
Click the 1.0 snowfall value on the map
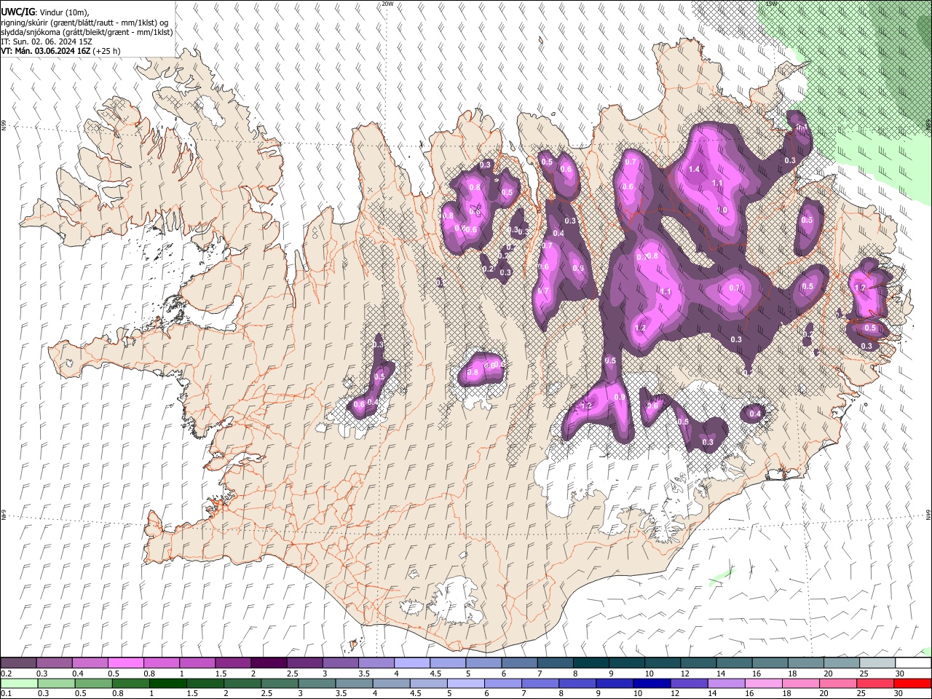(x=722, y=210)
